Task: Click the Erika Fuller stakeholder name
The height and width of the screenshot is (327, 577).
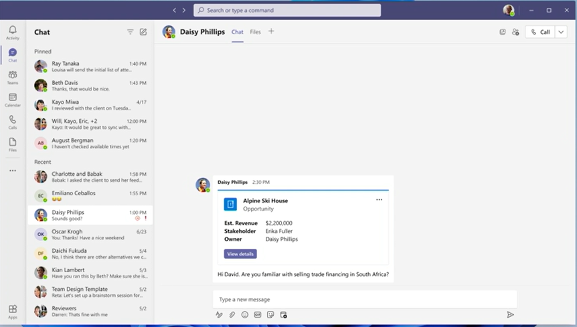Action: [x=279, y=231]
